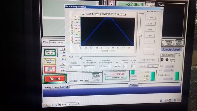The height and width of the screenshot is (111, 197).
Task: Toggle Spindle CW F5 button
Action: tap(168, 55)
